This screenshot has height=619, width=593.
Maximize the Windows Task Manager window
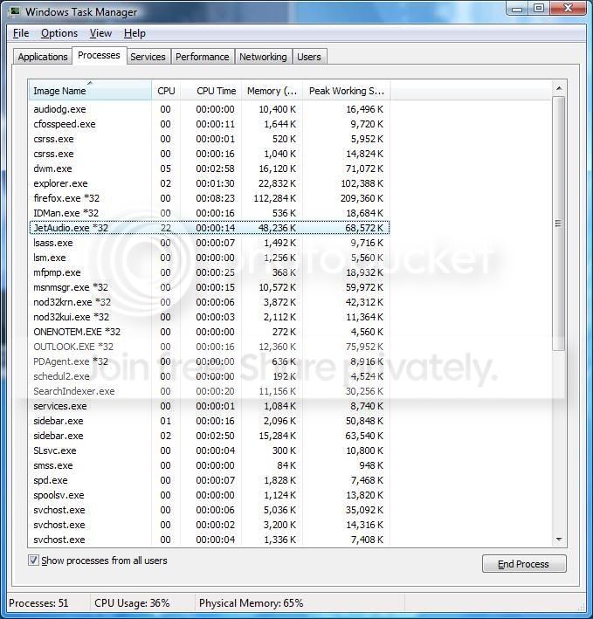pos(539,8)
